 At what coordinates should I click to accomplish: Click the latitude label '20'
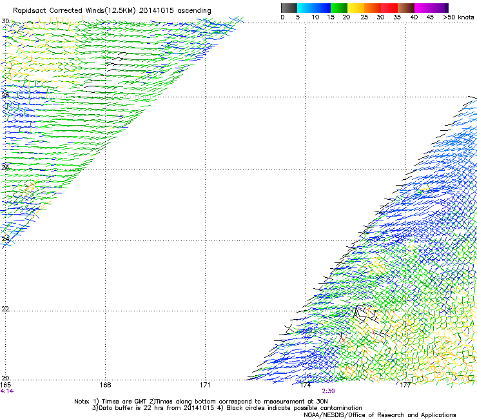5,378
